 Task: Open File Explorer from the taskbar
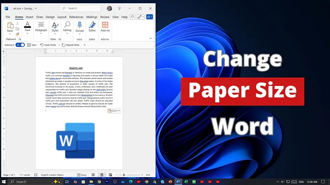[x=91, y=182]
